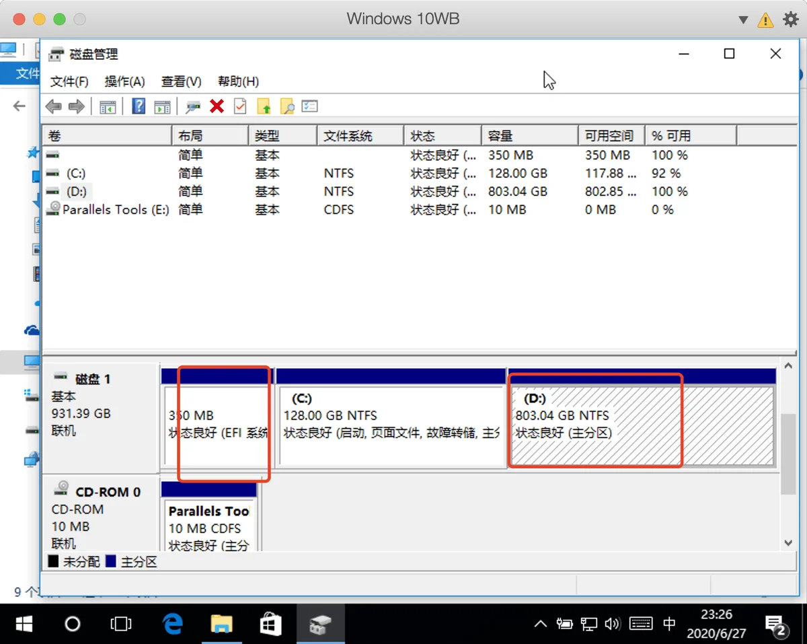Select the (C:) 128.00 GB NTFS partition block
The height and width of the screenshot is (644, 807).
click(x=391, y=417)
